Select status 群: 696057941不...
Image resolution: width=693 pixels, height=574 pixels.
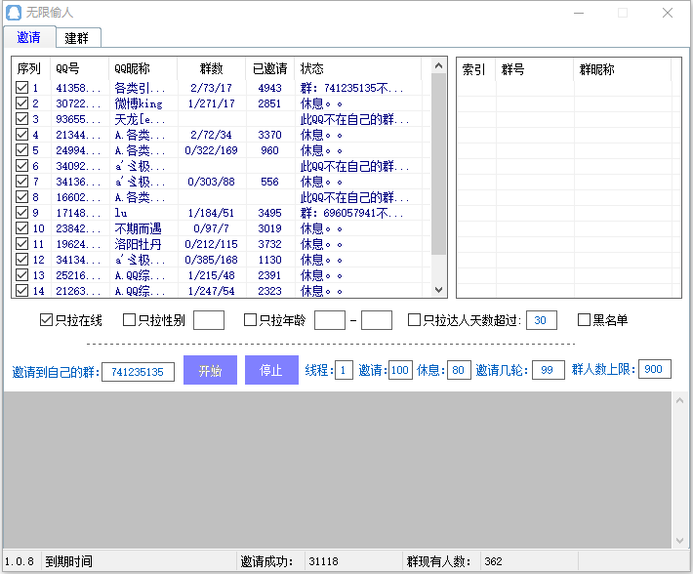(351, 213)
